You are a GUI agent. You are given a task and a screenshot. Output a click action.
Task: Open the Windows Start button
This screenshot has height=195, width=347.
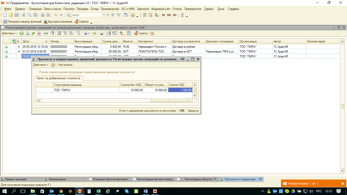[5, 191]
